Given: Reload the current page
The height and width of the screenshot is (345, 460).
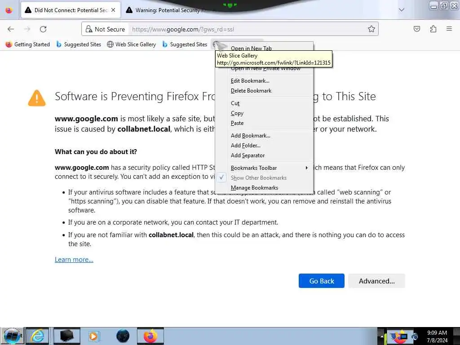Looking at the screenshot, I should (43, 29).
